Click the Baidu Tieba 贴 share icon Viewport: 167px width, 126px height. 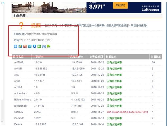[x=44, y=46]
